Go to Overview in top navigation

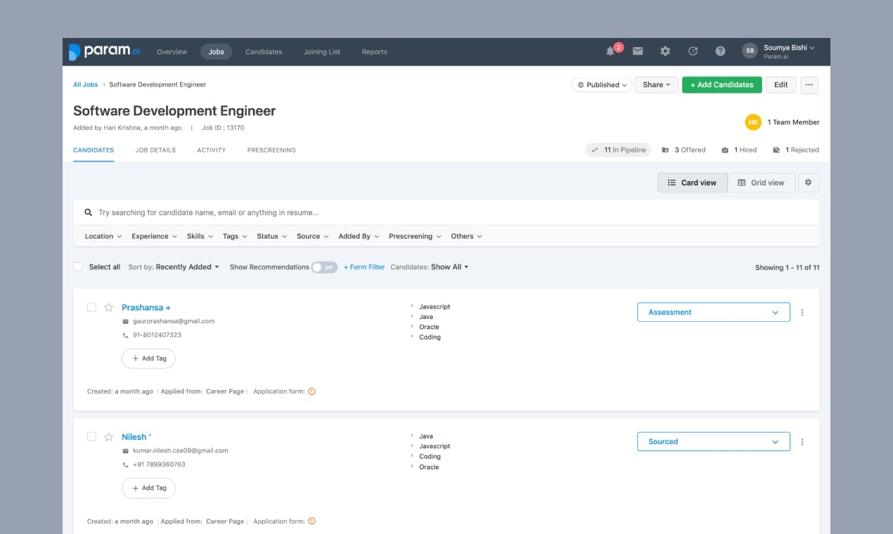coord(172,52)
